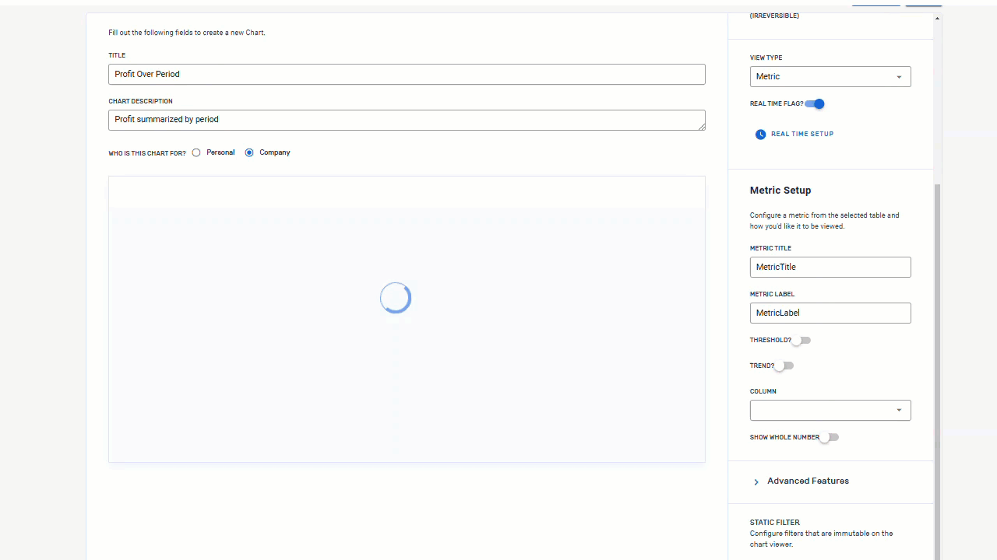Select the Personal radio option
Screen dimensions: 997x560
(x=196, y=152)
